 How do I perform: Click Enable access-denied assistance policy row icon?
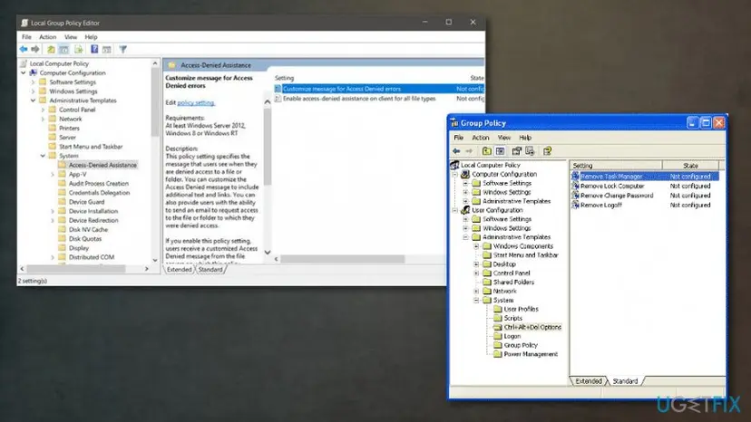(278, 99)
